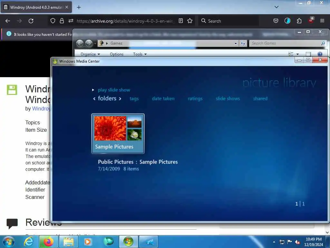Screen dimensions: 330x248
Task: Open Windows Media Player from the taskbar
Action: point(88,242)
